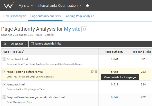Screen dimensions: 152x106
Task: Open the table search magnifier icon
Action: [5, 44]
